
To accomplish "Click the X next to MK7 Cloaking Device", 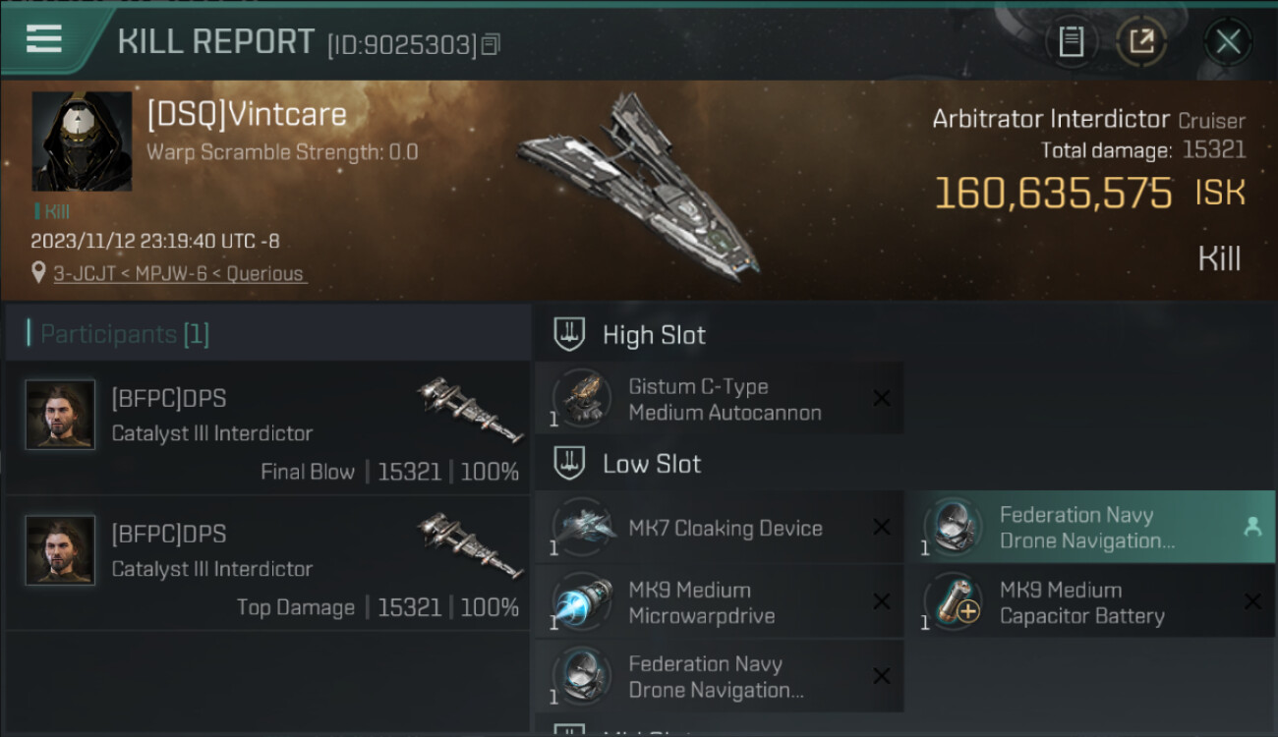I will (882, 528).
